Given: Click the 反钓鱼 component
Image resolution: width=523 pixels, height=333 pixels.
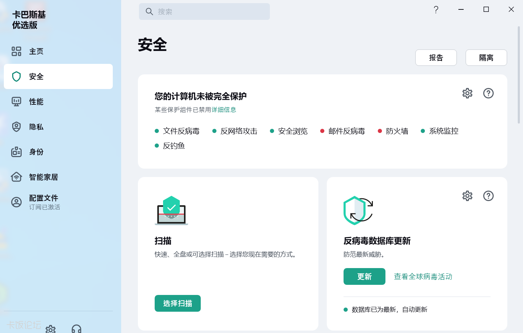Looking at the screenshot, I should tap(170, 146).
